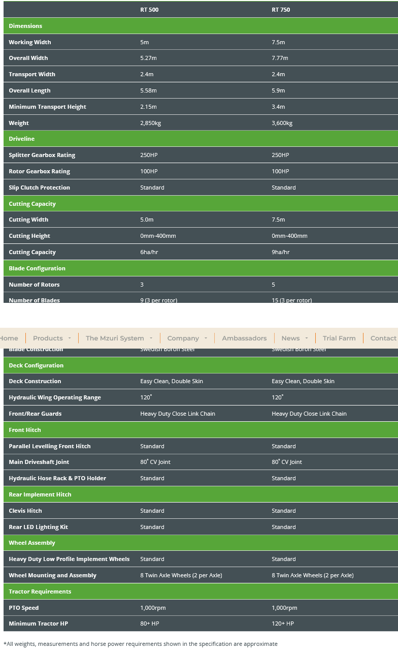This screenshot has height=654, width=398.
Task: Select the 120+ HP minimum tractor value
Action: coord(283,624)
